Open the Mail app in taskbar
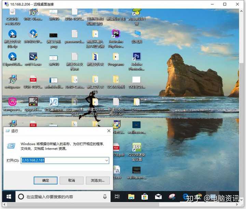Viewport: 246px width, 209px height. coord(158,196)
